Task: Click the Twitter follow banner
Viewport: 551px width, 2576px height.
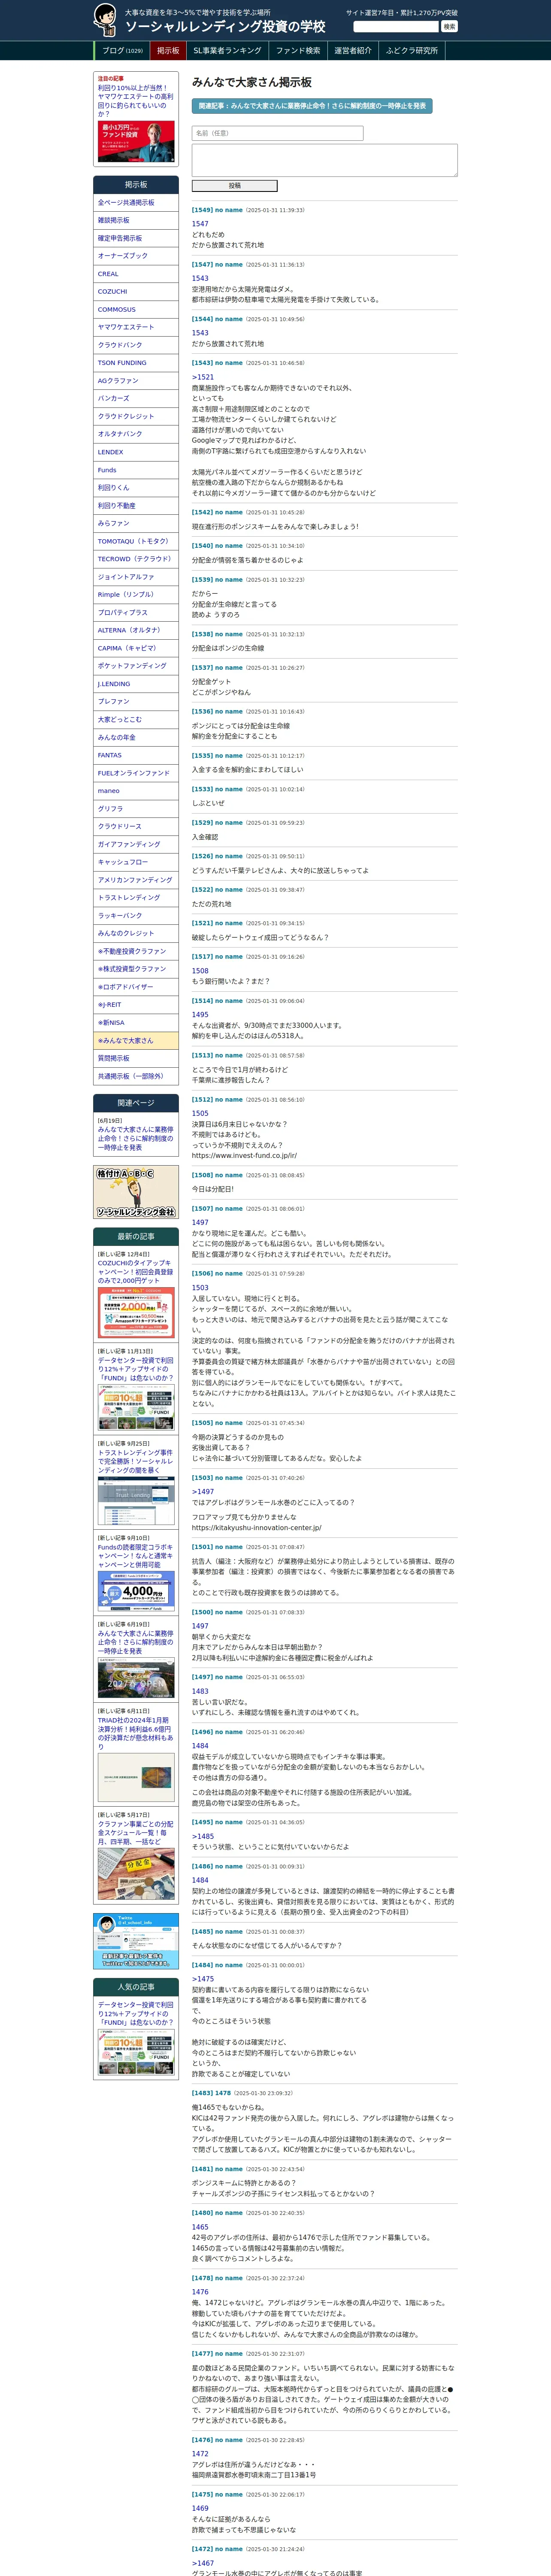Action: click(136, 1941)
